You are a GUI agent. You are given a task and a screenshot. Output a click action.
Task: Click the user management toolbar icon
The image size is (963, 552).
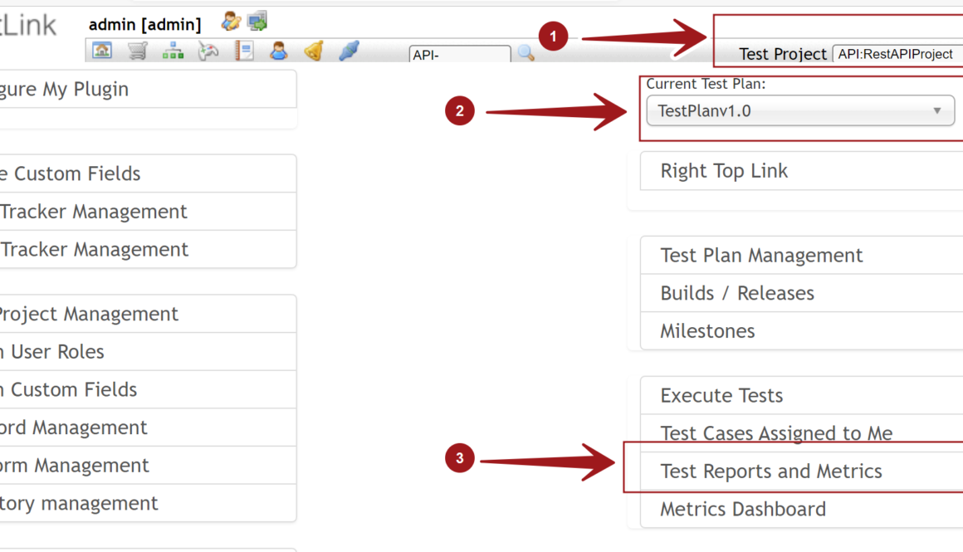tap(278, 51)
